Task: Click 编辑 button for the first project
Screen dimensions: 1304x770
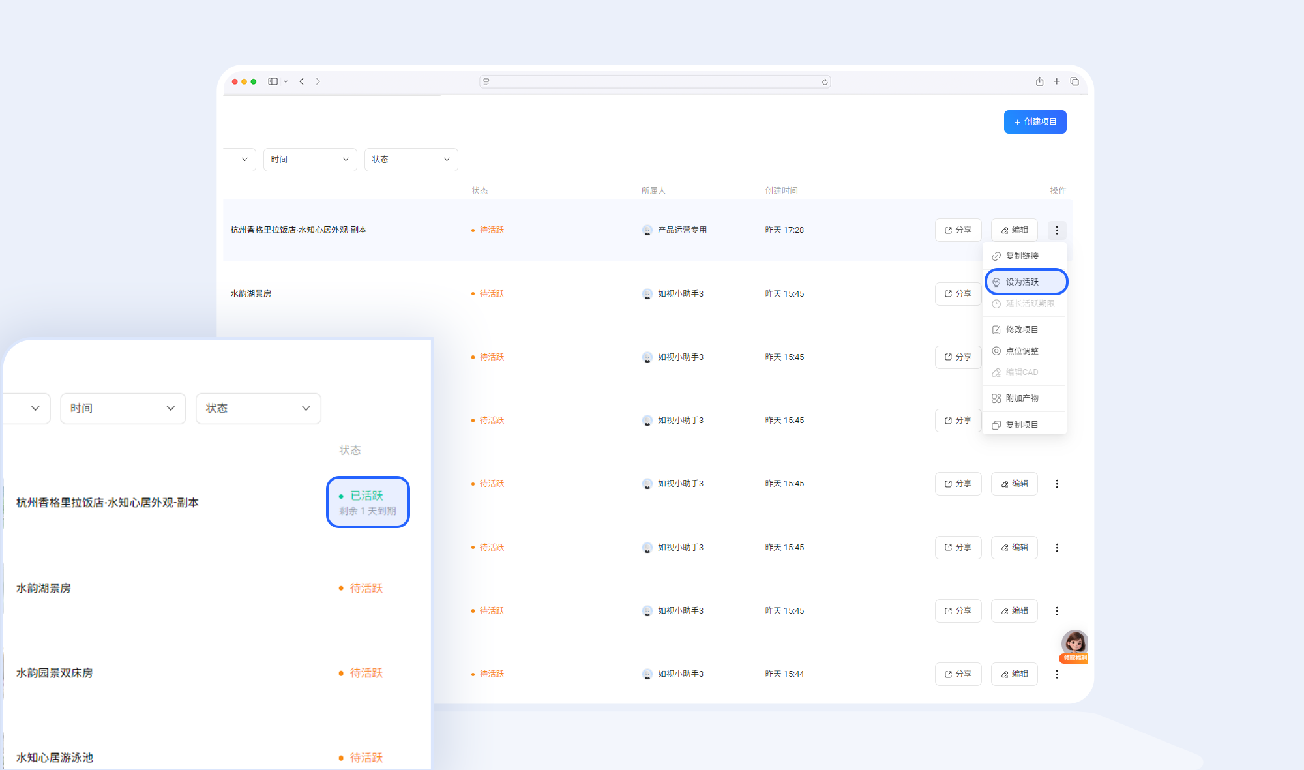Action: click(1015, 230)
